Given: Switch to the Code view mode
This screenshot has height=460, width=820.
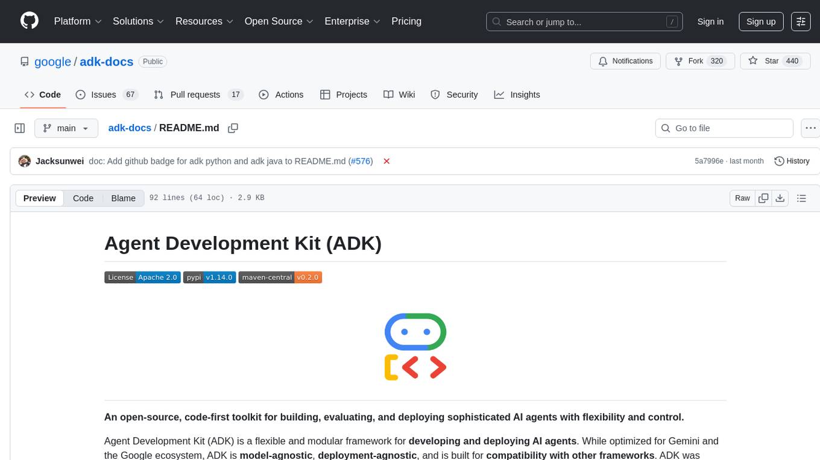Looking at the screenshot, I should coord(83,198).
